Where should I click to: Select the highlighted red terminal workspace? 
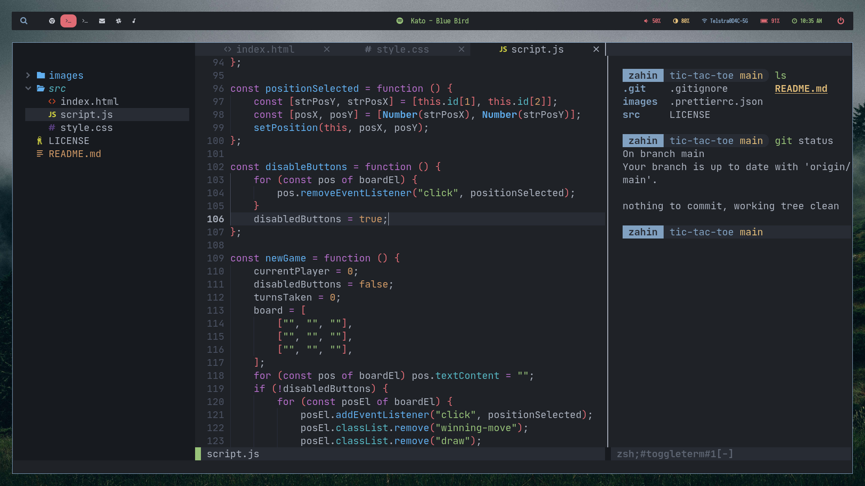68,21
